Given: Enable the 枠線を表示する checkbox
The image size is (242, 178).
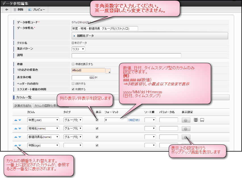Looking at the screenshot, I should [74, 64].
